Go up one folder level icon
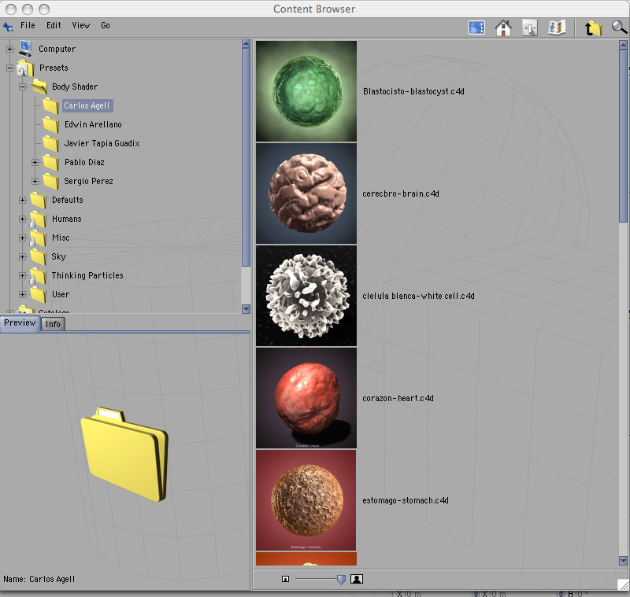The image size is (630, 597). coord(593,28)
